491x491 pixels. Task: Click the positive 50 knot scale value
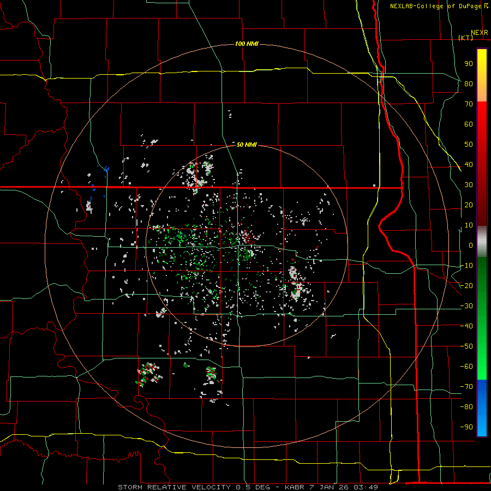469,145
